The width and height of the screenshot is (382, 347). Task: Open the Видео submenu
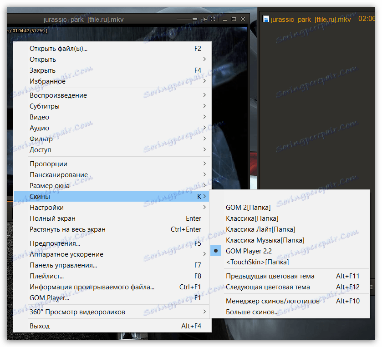(x=112, y=117)
